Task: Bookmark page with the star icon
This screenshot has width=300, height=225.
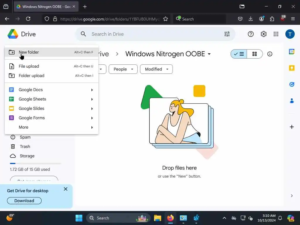Action: (166, 19)
